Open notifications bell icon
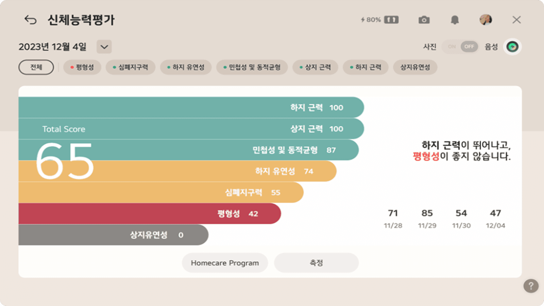 [x=455, y=20]
